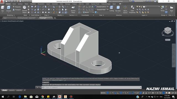This screenshot has height=99, width=177.
Task: Click the Smooth Object mesh tool
Action: (x=25, y=9)
